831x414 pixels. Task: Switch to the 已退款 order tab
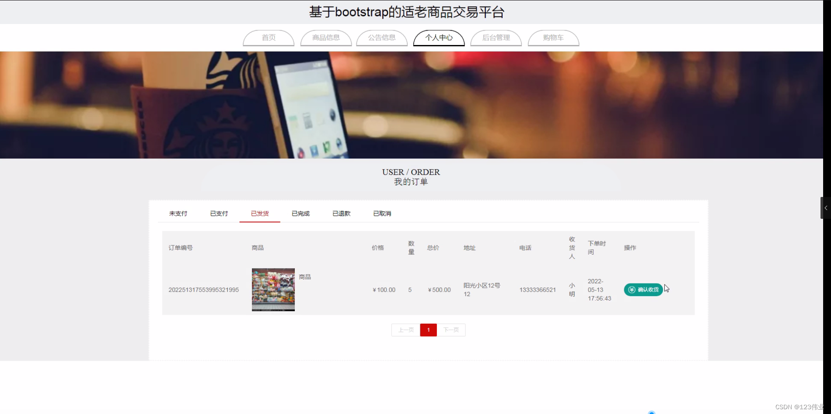[x=341, y=214]
